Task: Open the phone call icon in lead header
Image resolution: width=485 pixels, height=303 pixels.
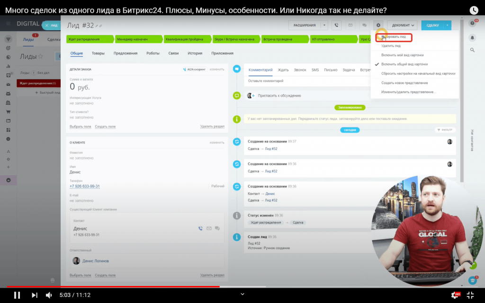Action: click(x=337, y=26)
